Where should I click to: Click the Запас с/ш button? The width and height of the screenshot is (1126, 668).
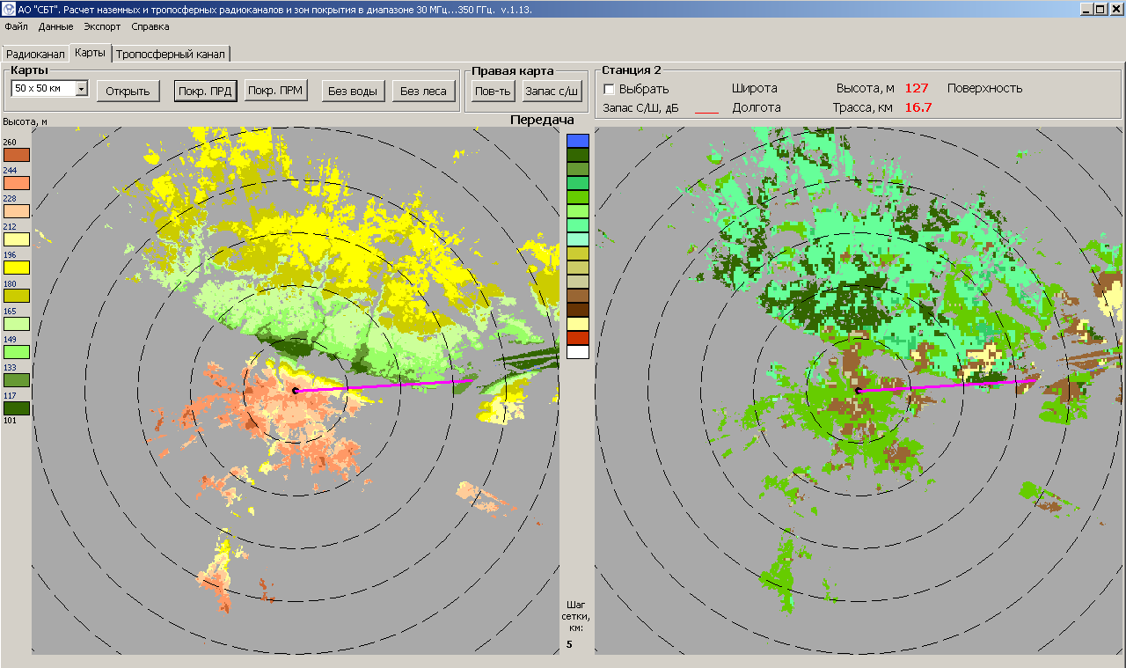pyautogui.click(x=552, y=91)
